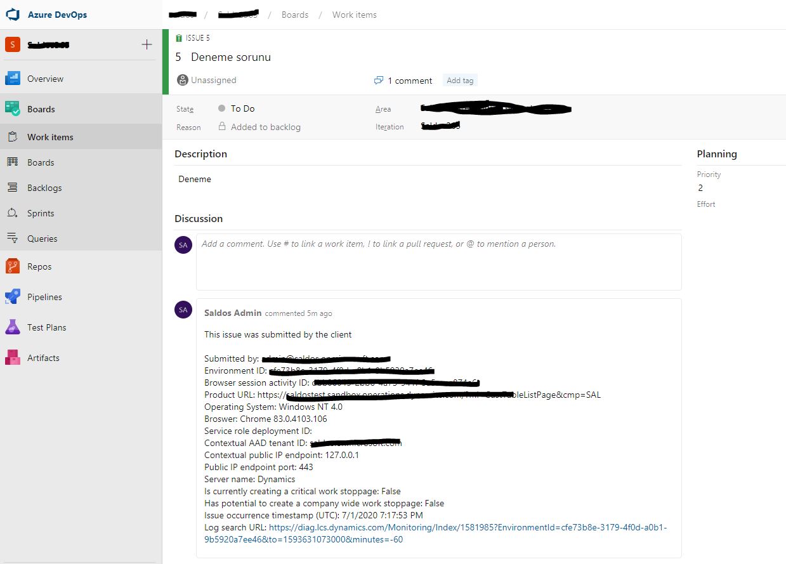Collapse the Description section header
The image size is (786, 564).
tap(200, 154)
